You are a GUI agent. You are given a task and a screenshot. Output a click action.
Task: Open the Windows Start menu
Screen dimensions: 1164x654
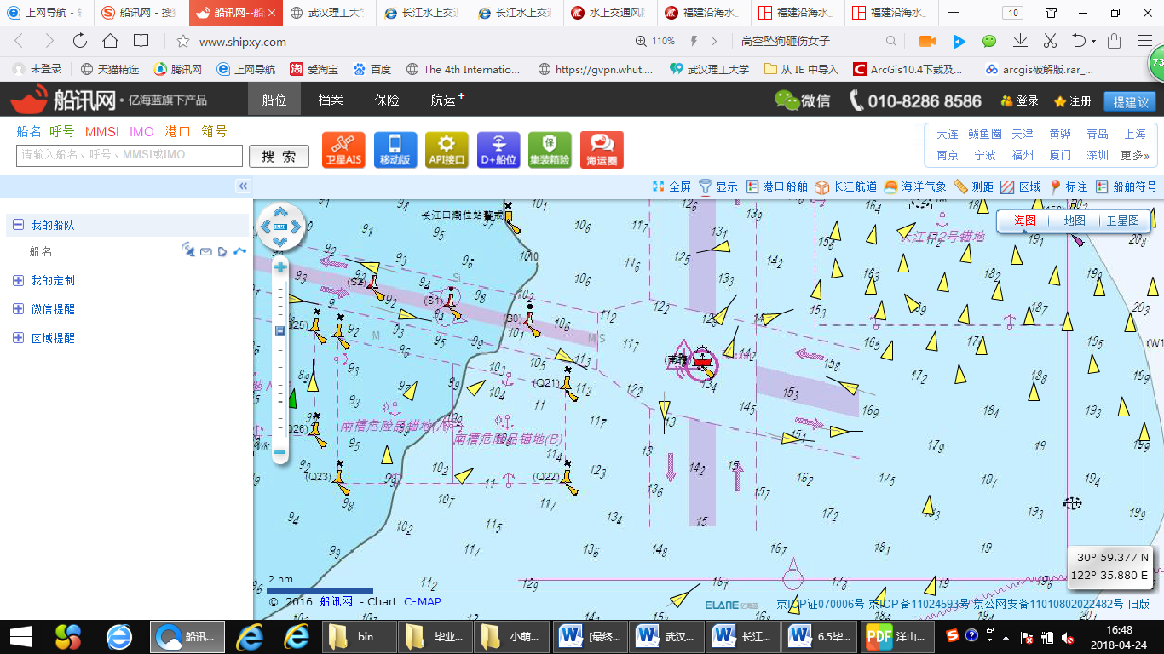point(20,636)
